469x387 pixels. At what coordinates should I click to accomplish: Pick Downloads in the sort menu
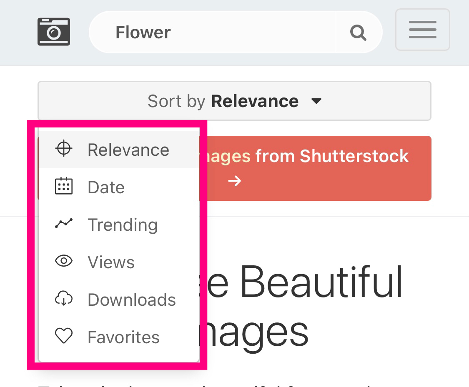132,300
